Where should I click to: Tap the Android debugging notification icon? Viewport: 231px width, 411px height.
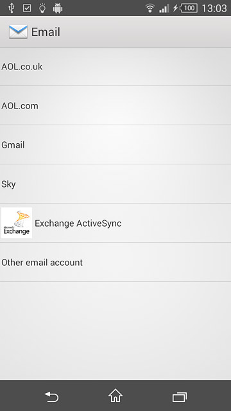(x=58, y=8)
